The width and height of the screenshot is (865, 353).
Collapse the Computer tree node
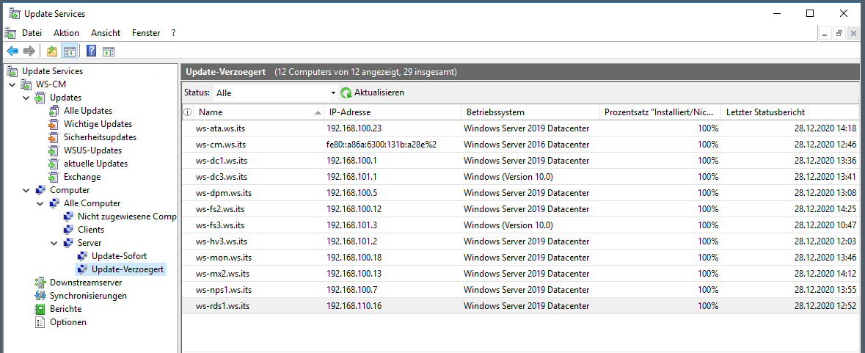[26, 190]
